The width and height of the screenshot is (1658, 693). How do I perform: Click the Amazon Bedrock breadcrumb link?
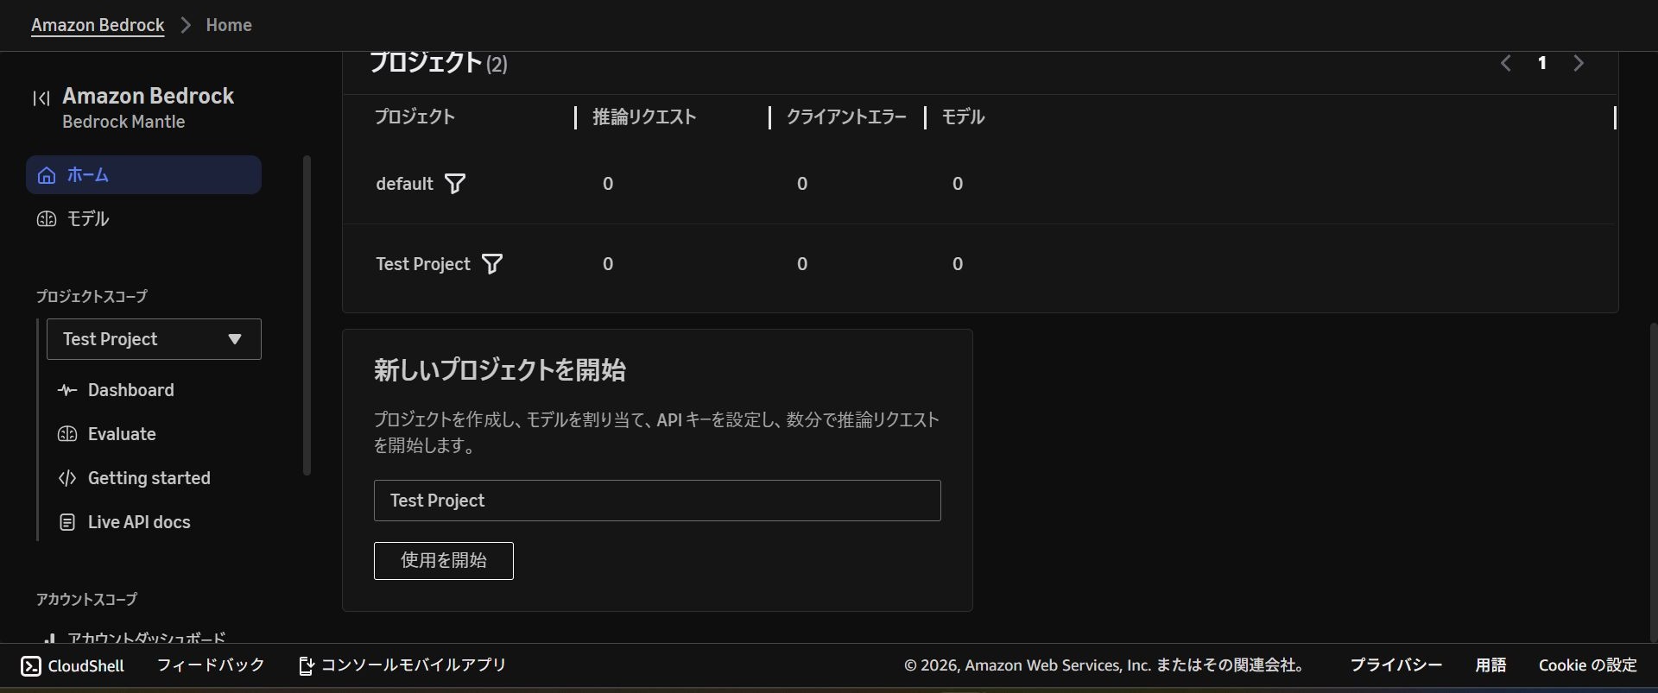(x=98, y=25)
